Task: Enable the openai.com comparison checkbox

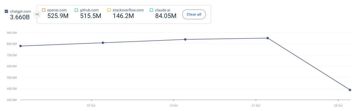Action: 44,10
